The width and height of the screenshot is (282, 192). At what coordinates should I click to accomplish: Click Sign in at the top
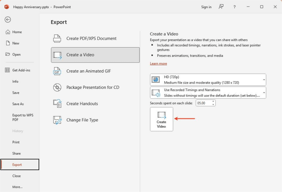206,7
